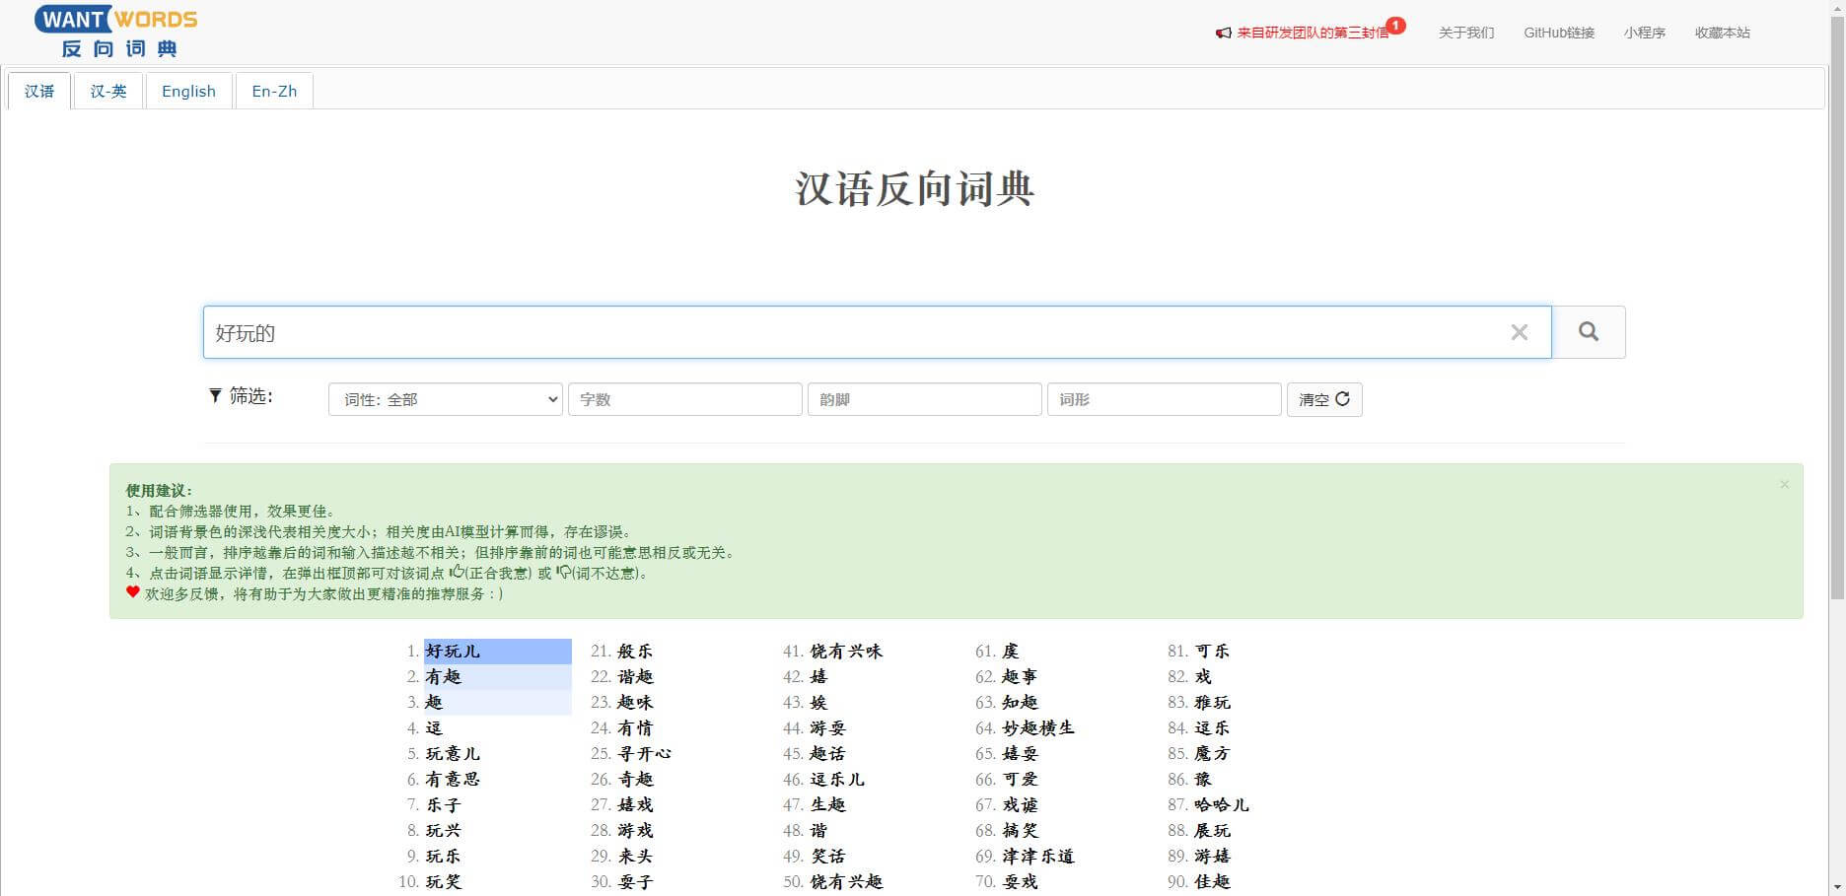This screenshot has height=896, width=1846.
Task: Clear the search box with X icon
Action: 1519,333
